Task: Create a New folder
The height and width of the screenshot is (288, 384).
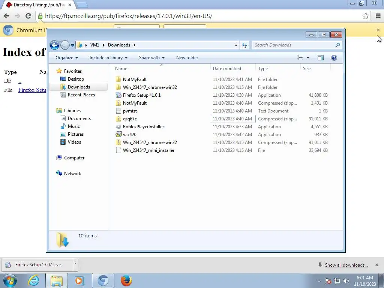Action: point(187,58)
